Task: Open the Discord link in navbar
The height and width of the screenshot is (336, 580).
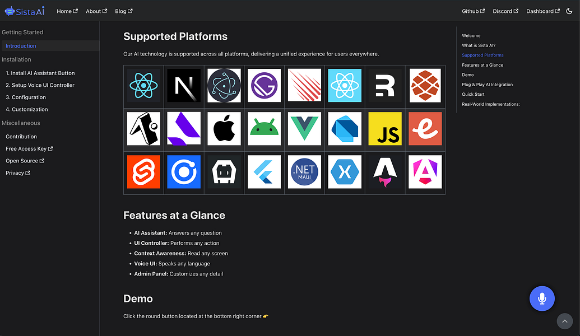Action: [505, 11]
